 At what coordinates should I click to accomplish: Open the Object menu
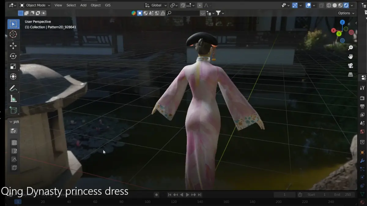click(x=96, y=5)
